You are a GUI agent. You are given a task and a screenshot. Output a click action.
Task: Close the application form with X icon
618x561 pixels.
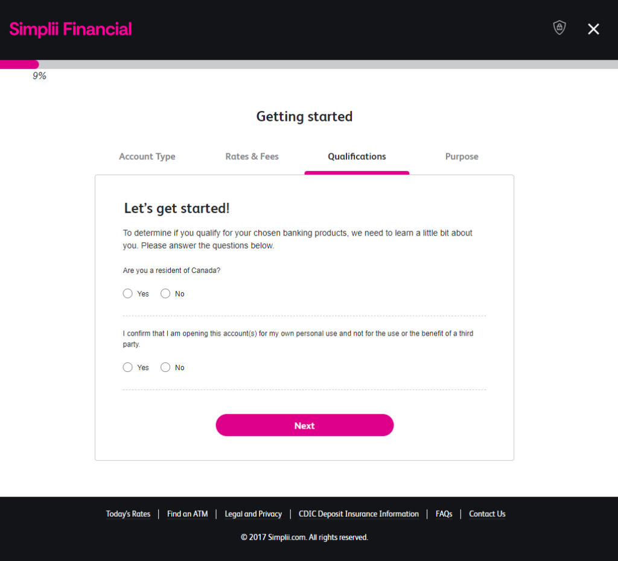click(594, 29)
